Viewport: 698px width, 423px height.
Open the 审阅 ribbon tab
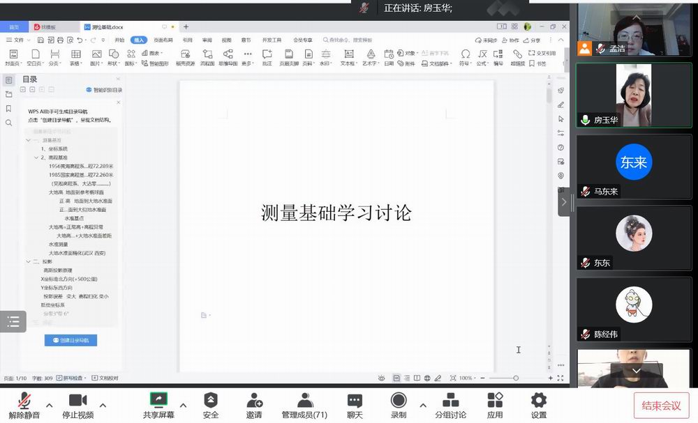pyautogui.click(x=207, y=40)
